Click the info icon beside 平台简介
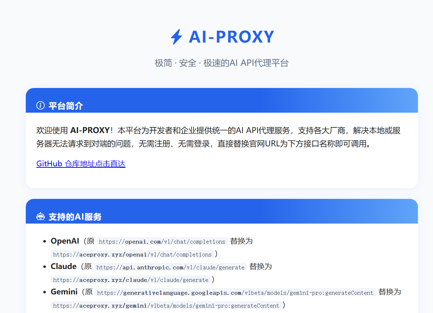Image resolution: width=433 pixels, height=313 pixels. pos(40,106)
